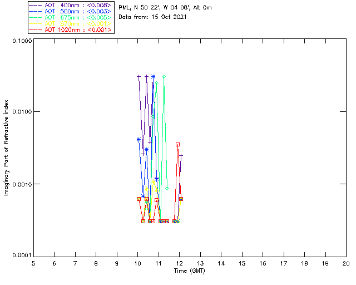Screen dimensions: 356x285
Task: Click the red square marker near 12 GMT peak
Action: [177, 144]
